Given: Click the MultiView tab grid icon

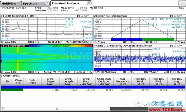Looking at the screenshot, I should [19, 3].
